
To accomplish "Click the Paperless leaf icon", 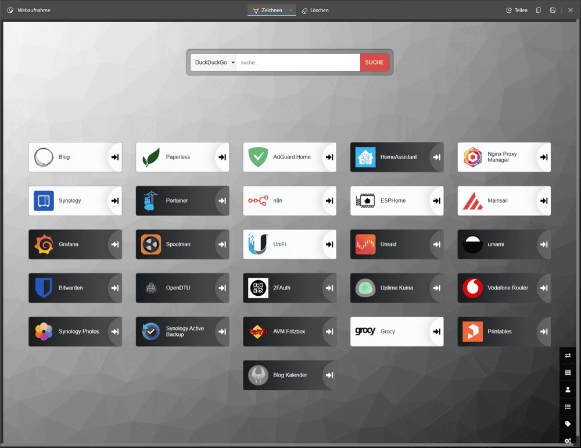I will click(x=151, y=157).
